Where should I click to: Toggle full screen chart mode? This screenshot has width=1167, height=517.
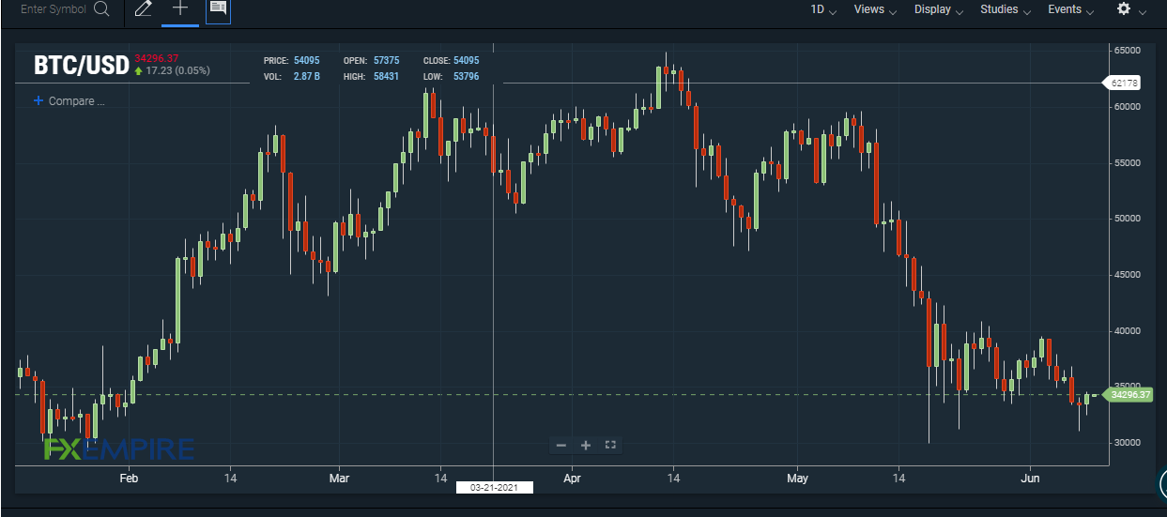[x=610, y=445]
